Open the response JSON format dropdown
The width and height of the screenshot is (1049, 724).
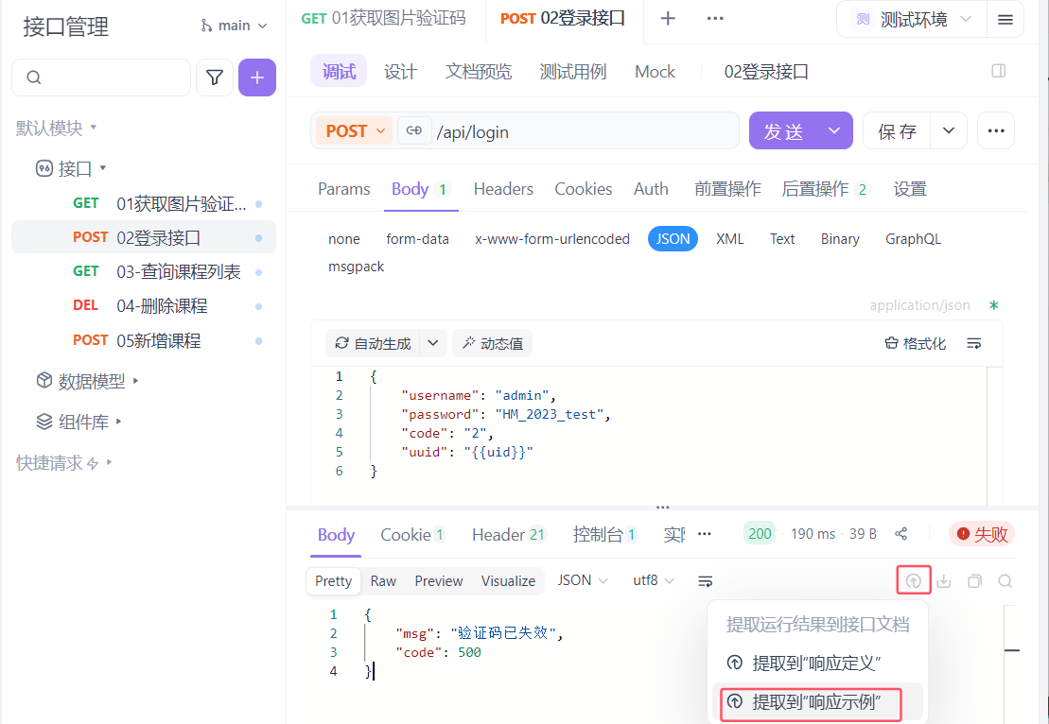click(x=583, y=580)
